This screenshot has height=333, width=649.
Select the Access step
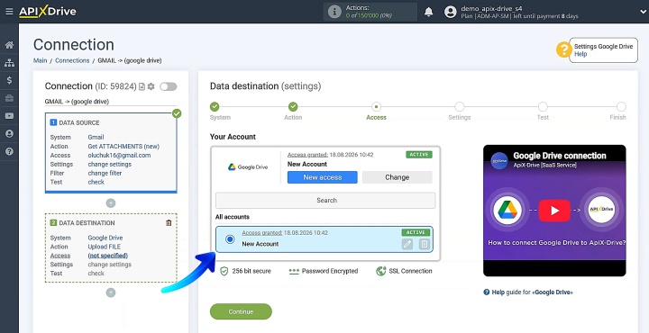[376, 107]
